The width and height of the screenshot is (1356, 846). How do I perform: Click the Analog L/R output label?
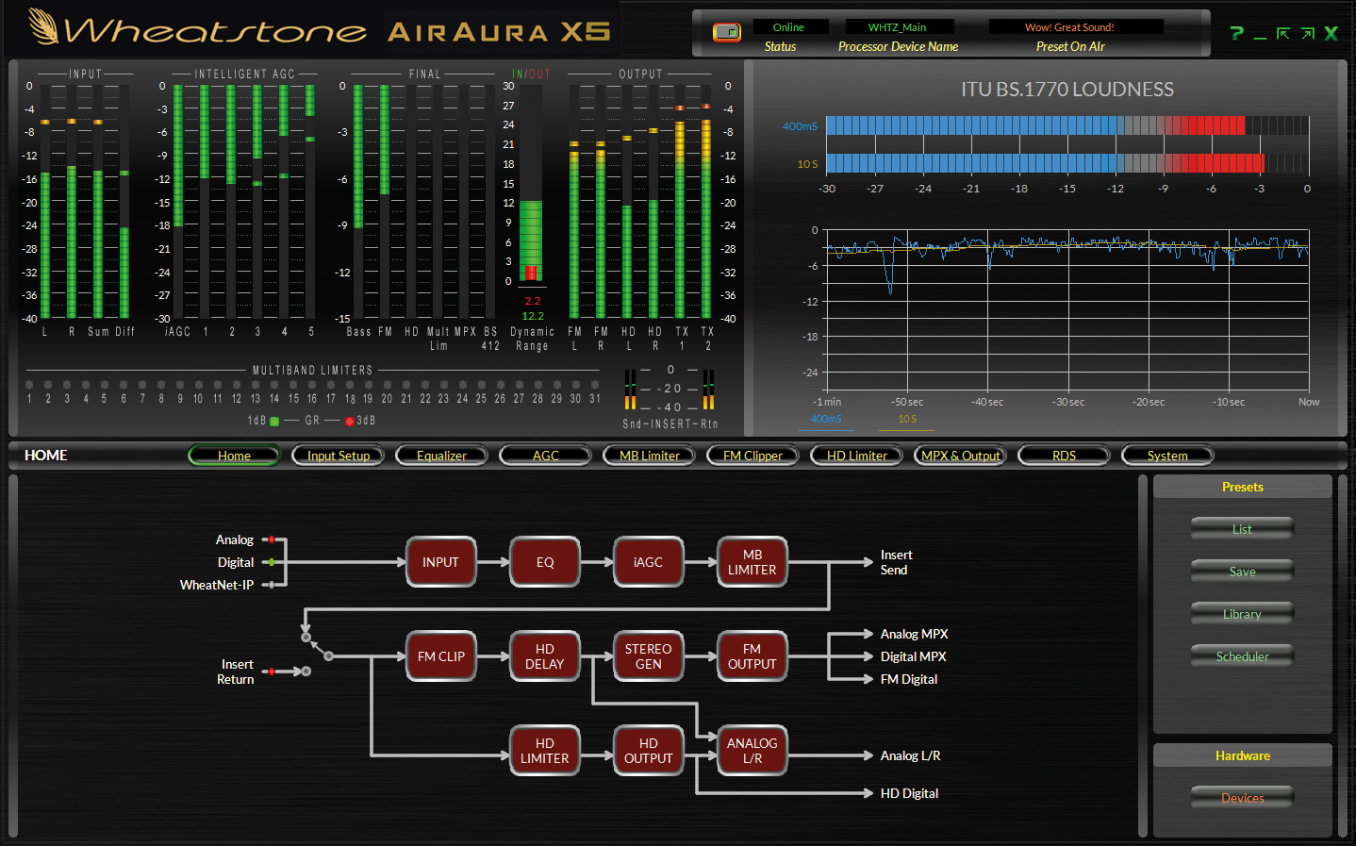(x=910, y=755)
